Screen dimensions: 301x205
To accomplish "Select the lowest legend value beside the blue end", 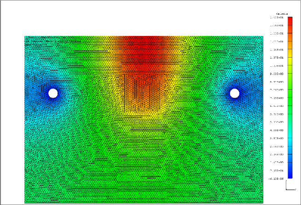I will coord(276,179).
